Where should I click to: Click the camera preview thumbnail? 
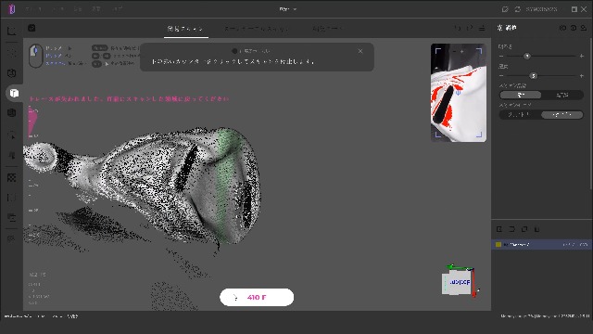coord(459,93)
